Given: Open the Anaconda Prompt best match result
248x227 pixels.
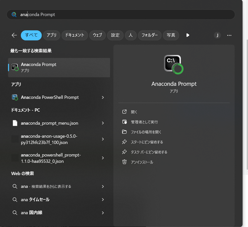Looking at the screenshot, I should [59, 67].
